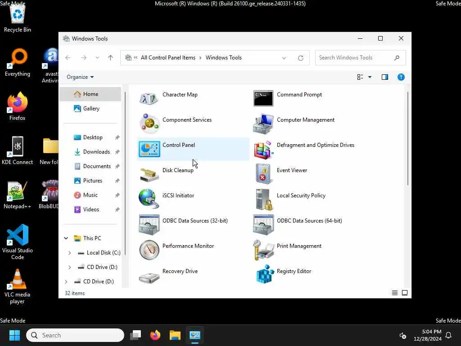Open recent locations dropdown arrow

pyautogui.click(x=97, y=58)
